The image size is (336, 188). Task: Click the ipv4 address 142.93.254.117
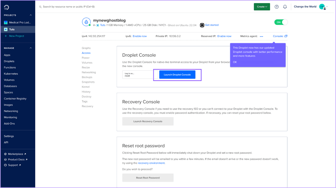pos(97,36)
